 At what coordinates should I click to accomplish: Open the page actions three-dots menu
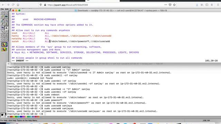pos(166,5)
